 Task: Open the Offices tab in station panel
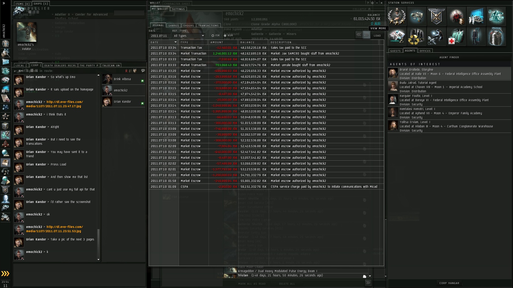coord(425,51)
